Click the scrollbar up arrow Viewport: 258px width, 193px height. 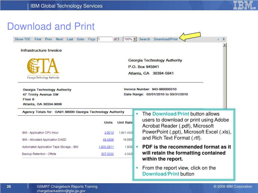point(224,45)
